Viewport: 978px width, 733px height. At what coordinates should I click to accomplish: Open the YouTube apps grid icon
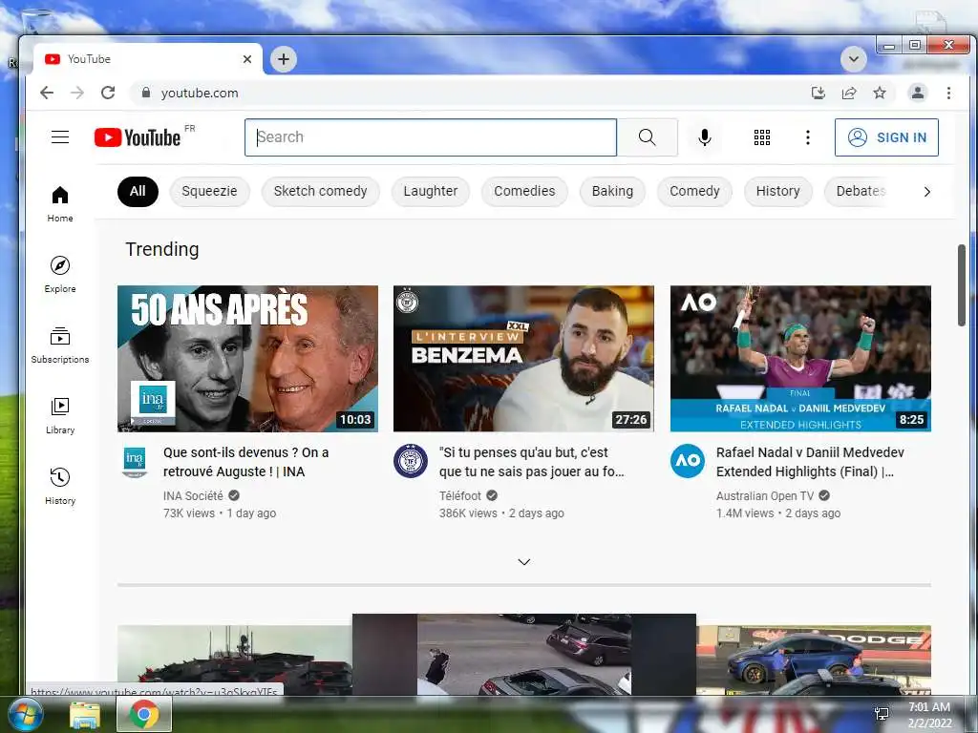[x=761, y=137]
